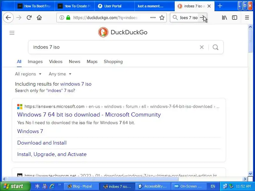255x191 pixels.
Task: Open the Library icon in the toolbar
Action: pos(224,18)
